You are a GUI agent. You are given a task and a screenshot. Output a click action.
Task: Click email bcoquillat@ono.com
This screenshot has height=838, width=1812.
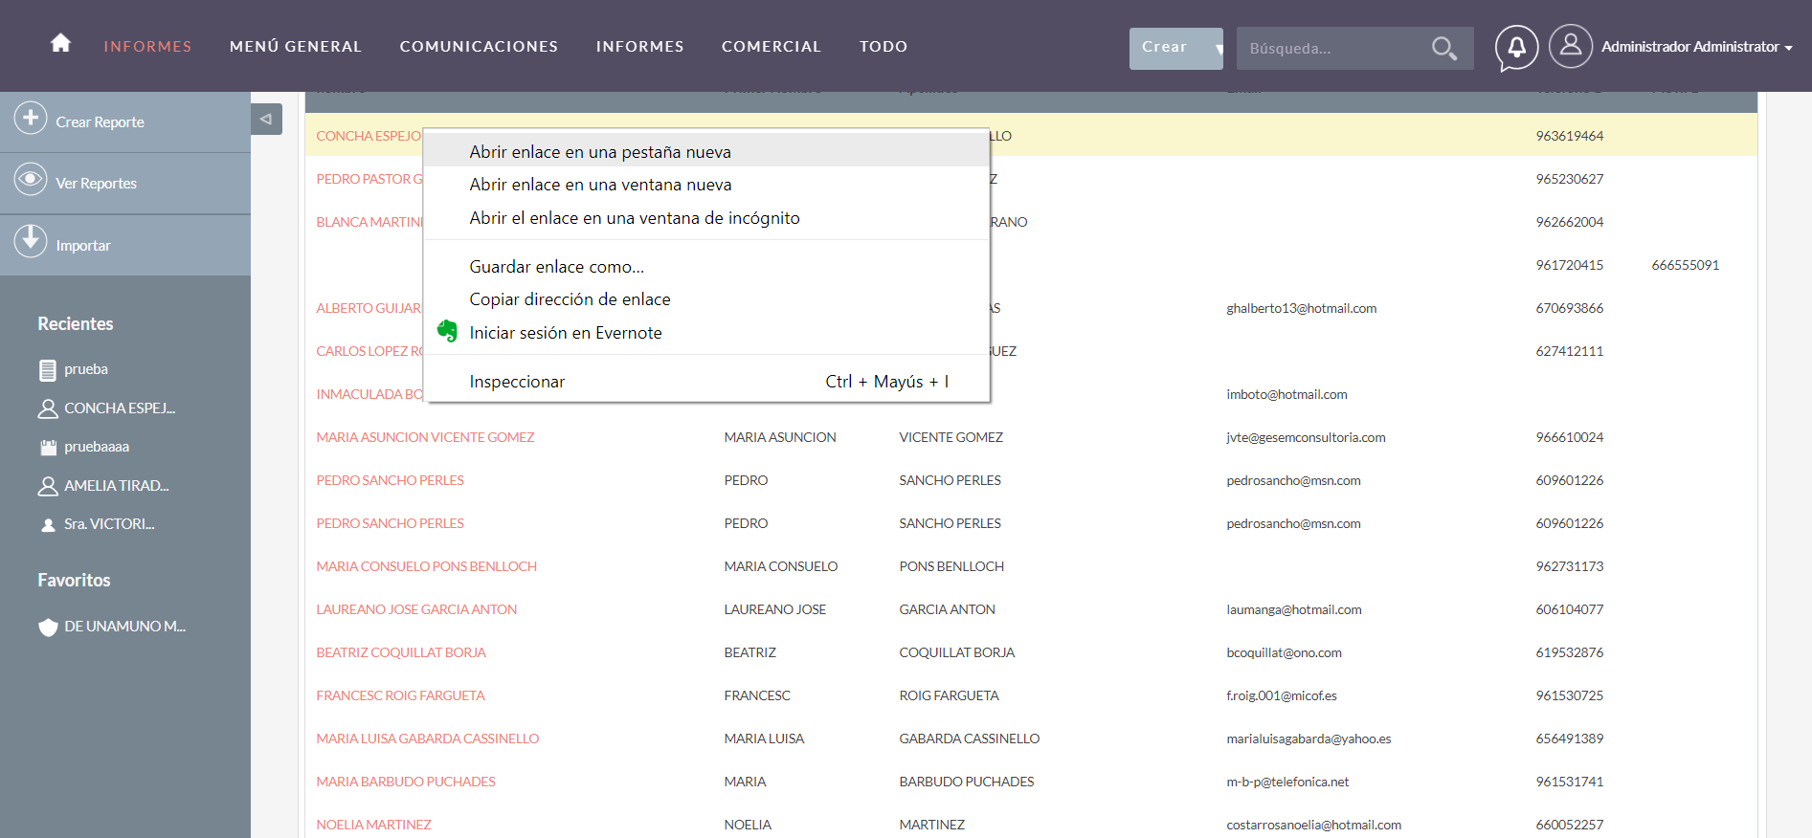click(1284, 652)
